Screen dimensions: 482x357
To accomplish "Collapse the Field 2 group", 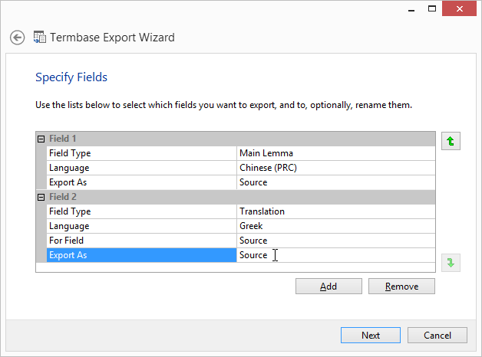I will click(x=41, y=197).
